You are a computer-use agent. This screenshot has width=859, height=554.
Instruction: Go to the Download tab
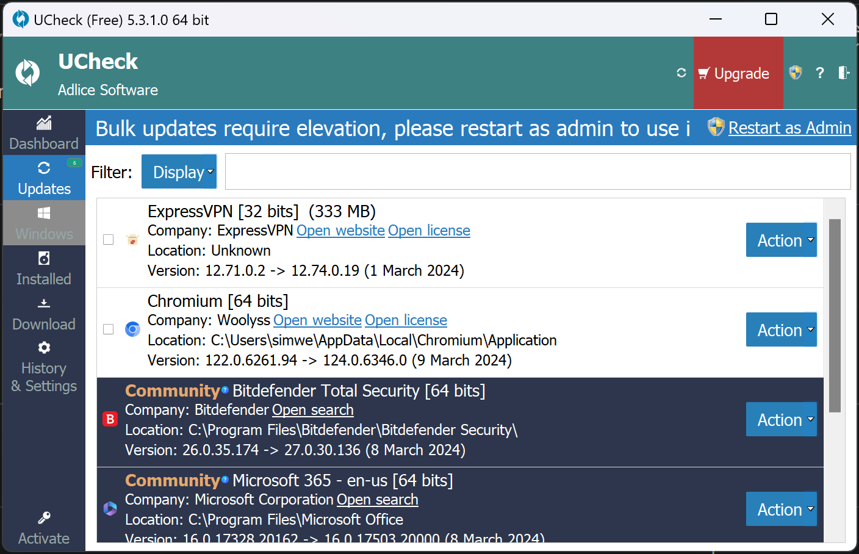pos(44,314)
